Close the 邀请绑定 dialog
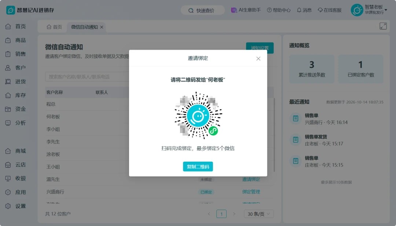Image resolution: width=396 pixels, height=226 pixels. click(x=258, y=59)
